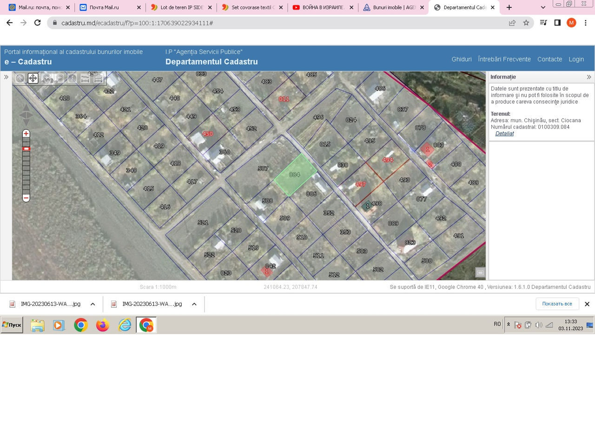Collapse the Informație panel with double chevron
The width and height of the screenshot is (595, 435).
pyautogui.click(x=589, y=77)
